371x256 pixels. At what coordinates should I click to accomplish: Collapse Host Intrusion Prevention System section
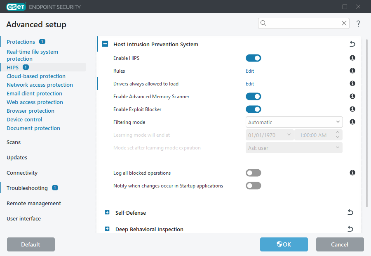106,44
